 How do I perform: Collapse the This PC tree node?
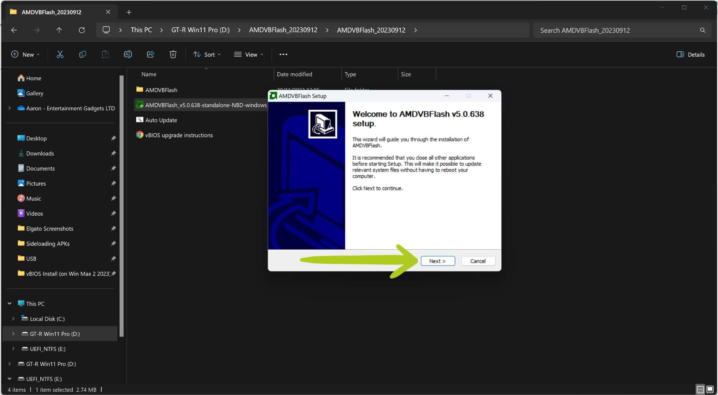[9, 304]
